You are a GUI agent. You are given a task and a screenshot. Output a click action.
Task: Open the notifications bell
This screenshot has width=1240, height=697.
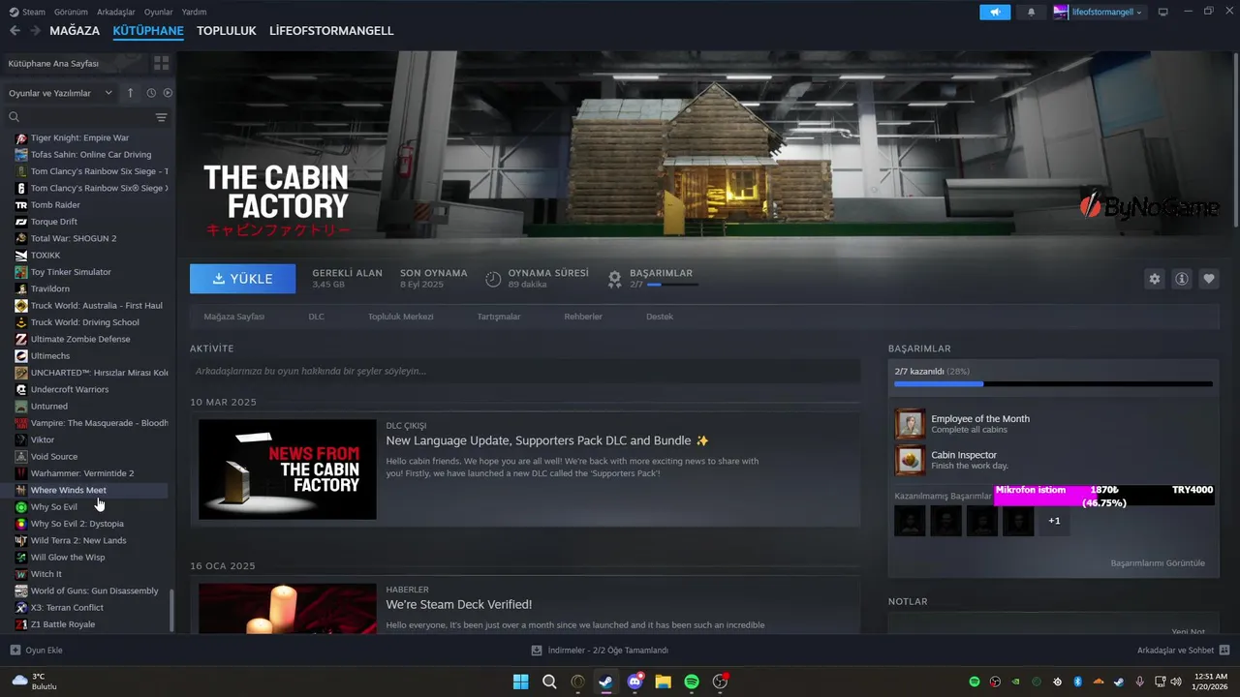[x=1031, y=12]
